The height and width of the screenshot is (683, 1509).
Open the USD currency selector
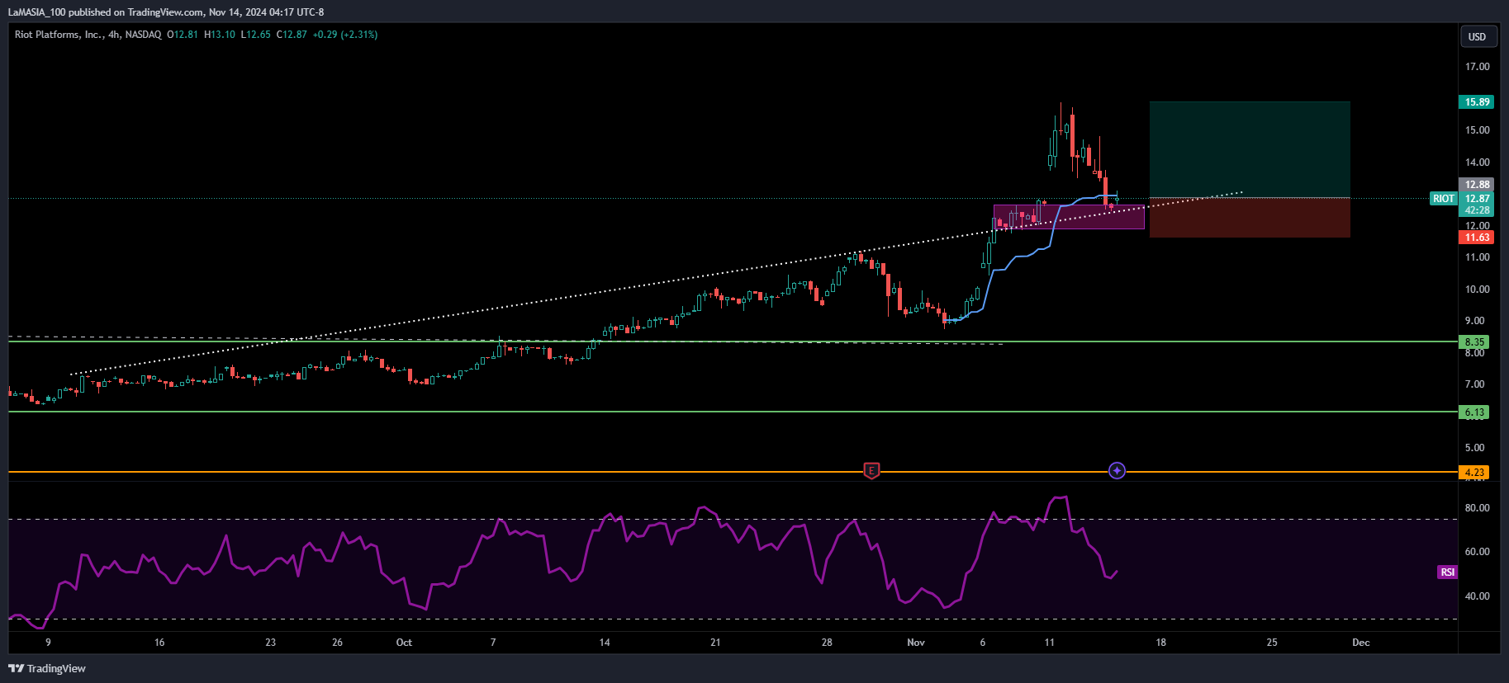[1477, 36]
